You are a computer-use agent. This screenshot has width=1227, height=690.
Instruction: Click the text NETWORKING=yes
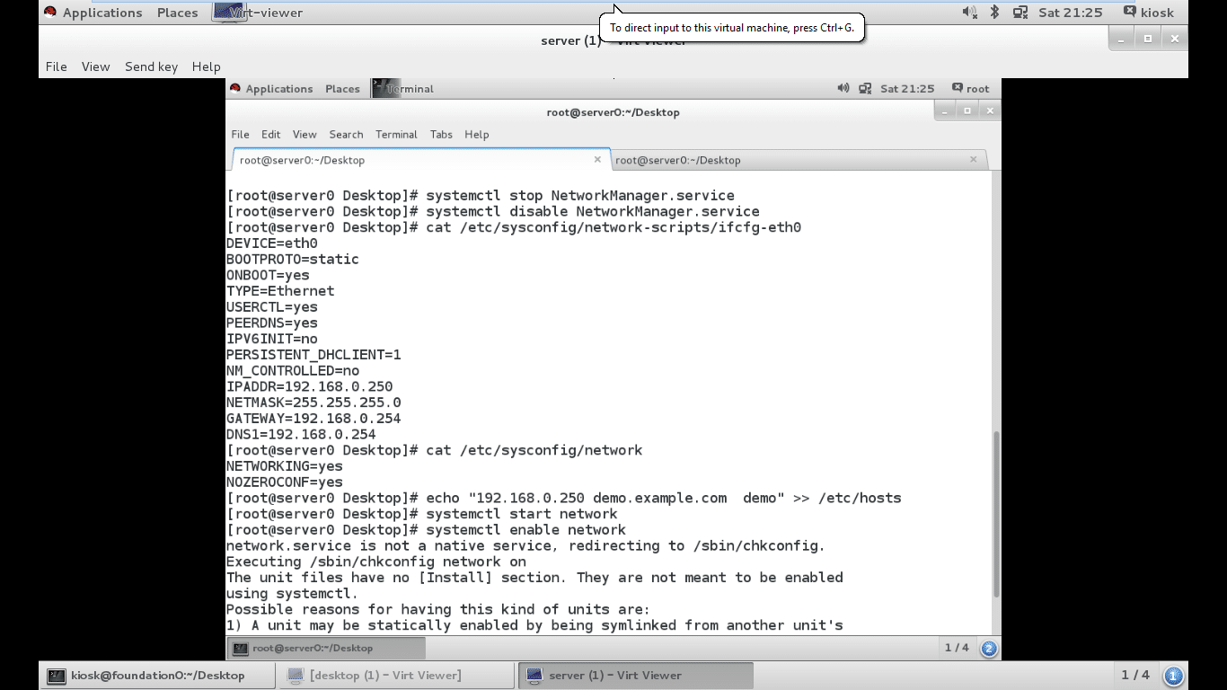coord(285,466)
